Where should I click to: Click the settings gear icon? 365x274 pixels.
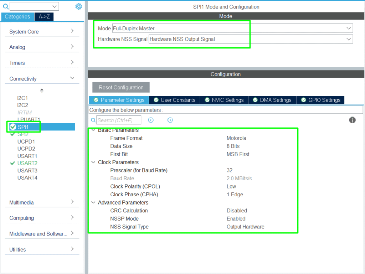point(79,6)
